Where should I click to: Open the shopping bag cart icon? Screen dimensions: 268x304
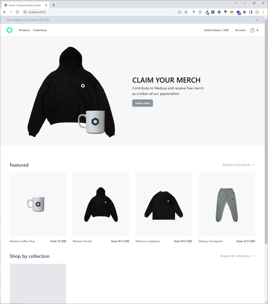point(253,30)
